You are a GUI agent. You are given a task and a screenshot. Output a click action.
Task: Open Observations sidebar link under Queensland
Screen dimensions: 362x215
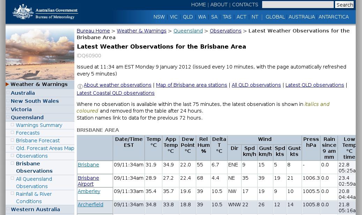click(32, 156)
